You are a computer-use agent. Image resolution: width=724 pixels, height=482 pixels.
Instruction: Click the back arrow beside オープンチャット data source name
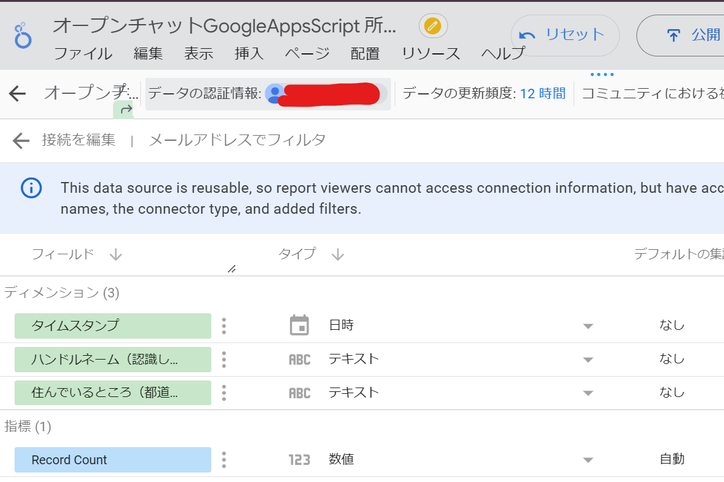pos(17,93)
